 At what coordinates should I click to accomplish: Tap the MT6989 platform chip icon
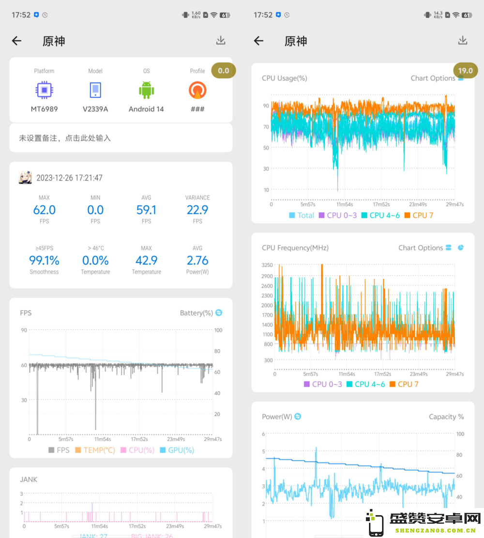tap(44, 90)
